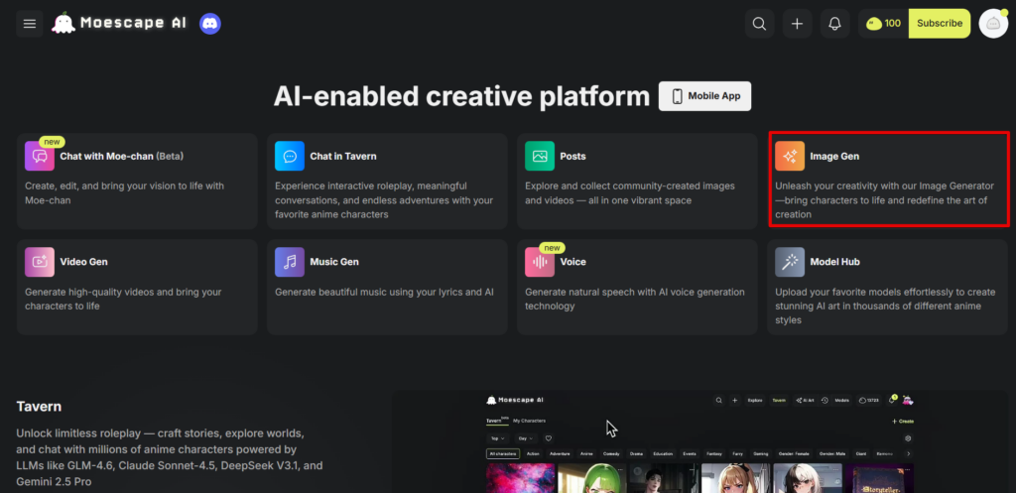This screenshot has height=493, width=1016.
Task: Open Music Gen via its music note icon
Action: [x=290, y=262]
